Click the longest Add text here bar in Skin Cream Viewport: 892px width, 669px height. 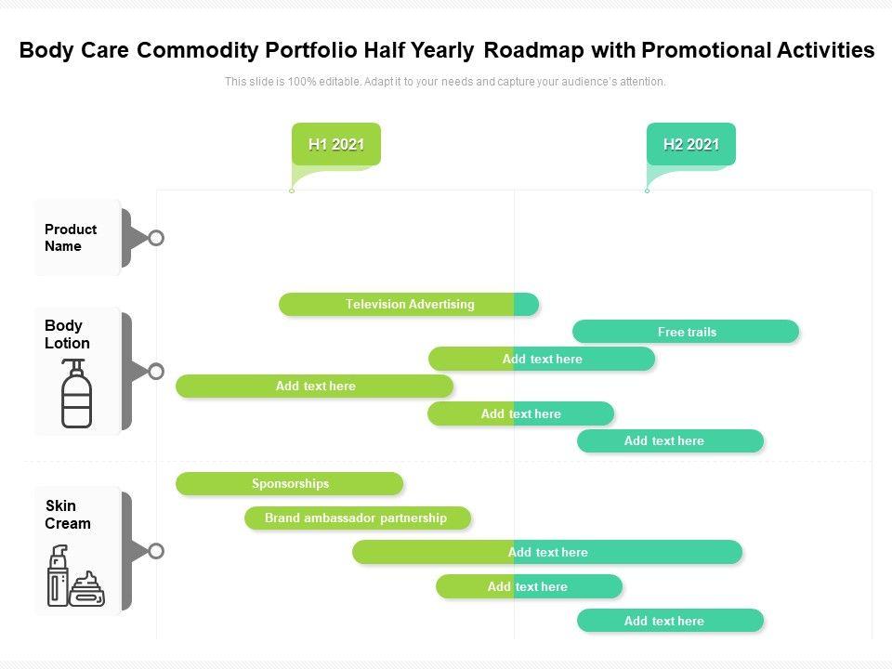coord(547,552)
